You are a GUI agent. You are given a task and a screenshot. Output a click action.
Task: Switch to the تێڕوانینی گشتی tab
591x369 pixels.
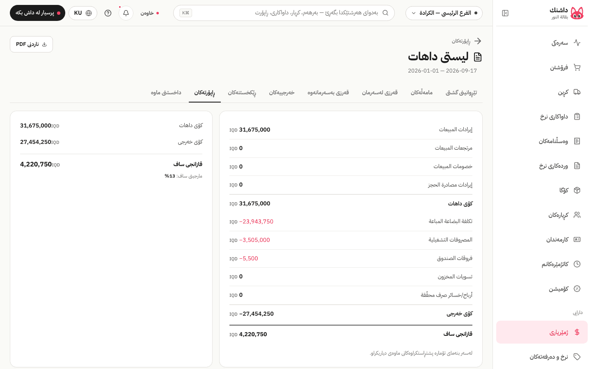461,93
